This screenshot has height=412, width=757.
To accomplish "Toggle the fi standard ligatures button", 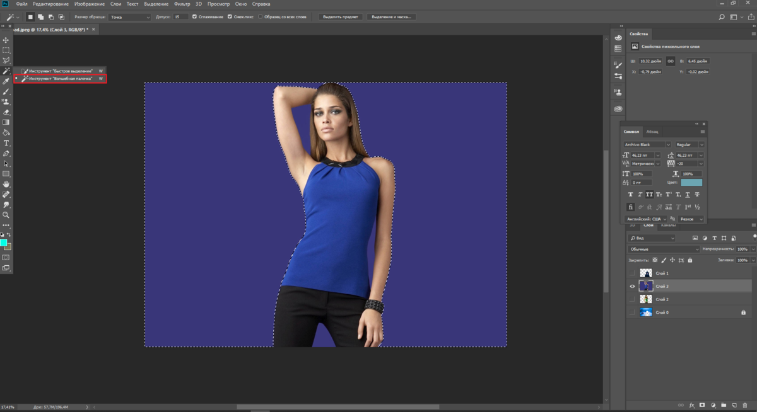I will tap(630, 207).
